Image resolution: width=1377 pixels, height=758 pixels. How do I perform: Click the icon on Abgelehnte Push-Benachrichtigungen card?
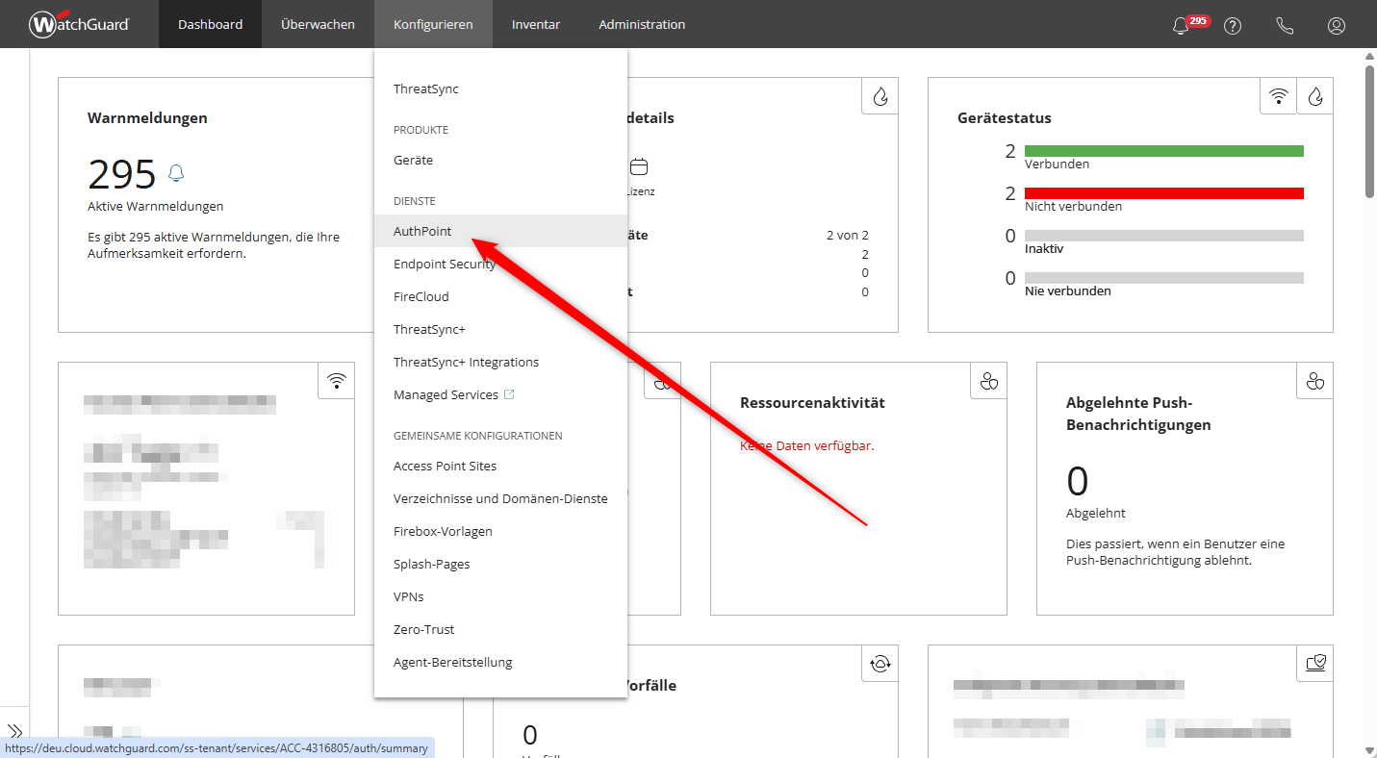pyautogui.click(x=1314, y=382)
